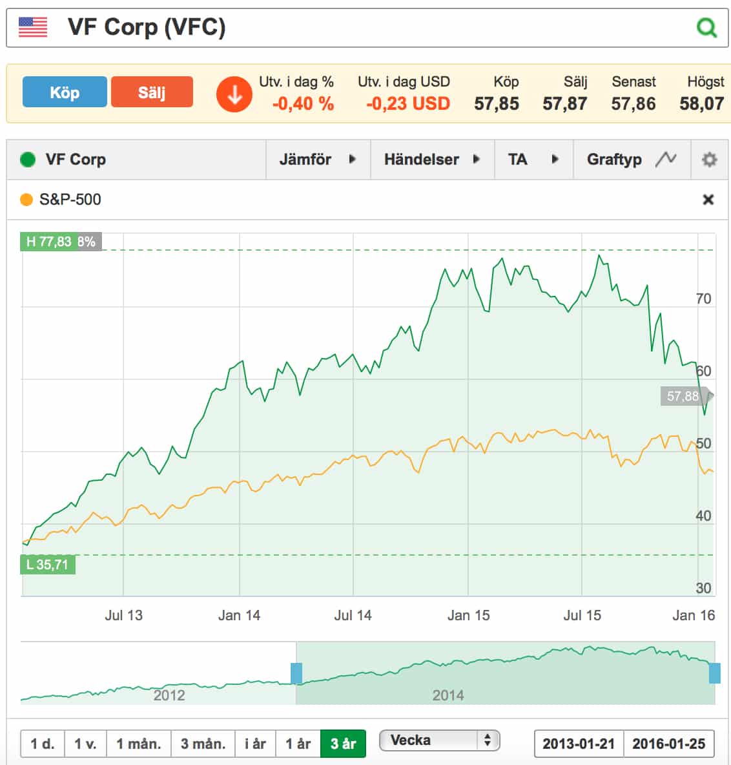Click the 2012 label in overview chart

point(169,695)
